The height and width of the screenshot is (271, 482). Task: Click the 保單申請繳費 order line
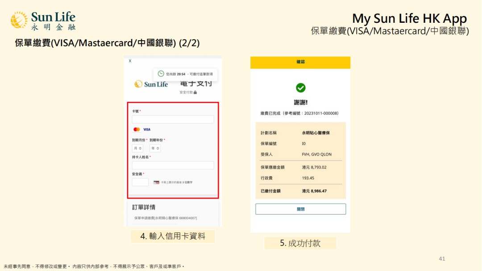[166, 218]
